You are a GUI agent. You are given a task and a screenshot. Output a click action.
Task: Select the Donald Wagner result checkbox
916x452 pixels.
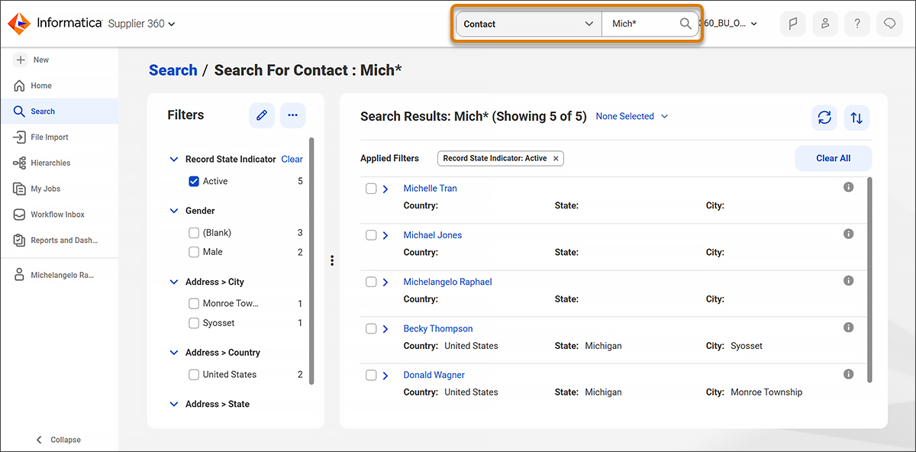pos(371,375)
